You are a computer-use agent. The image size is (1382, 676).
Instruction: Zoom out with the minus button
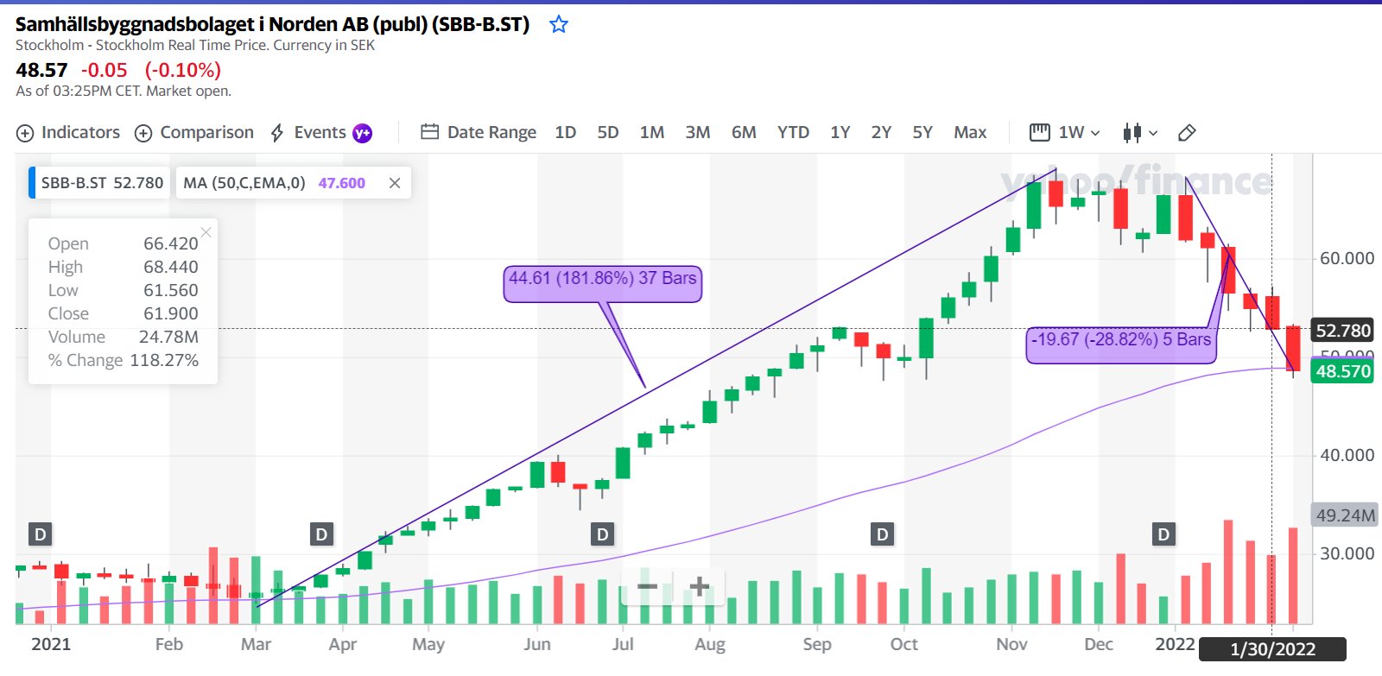647,587
